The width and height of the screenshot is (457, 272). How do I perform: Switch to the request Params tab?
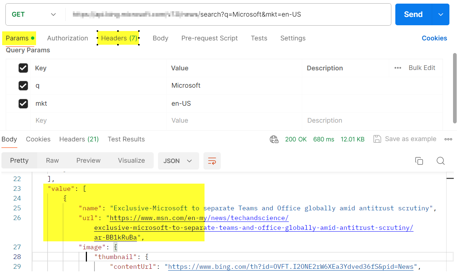coord(20,38)
